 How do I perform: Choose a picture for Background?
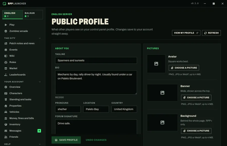[x=196, y=131]
